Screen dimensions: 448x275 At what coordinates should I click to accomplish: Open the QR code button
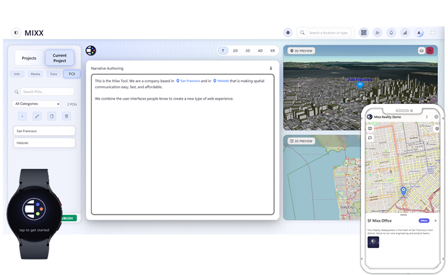[x=363, y=33]
